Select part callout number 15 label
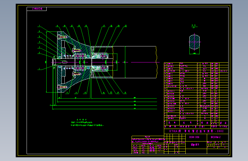 pos(86,26)
